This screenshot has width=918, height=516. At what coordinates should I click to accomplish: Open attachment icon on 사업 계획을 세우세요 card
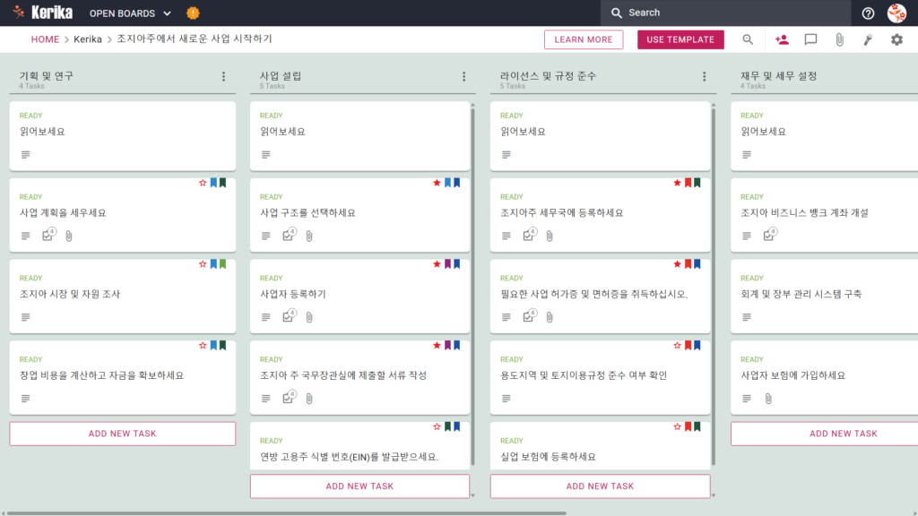coord(69,236)
